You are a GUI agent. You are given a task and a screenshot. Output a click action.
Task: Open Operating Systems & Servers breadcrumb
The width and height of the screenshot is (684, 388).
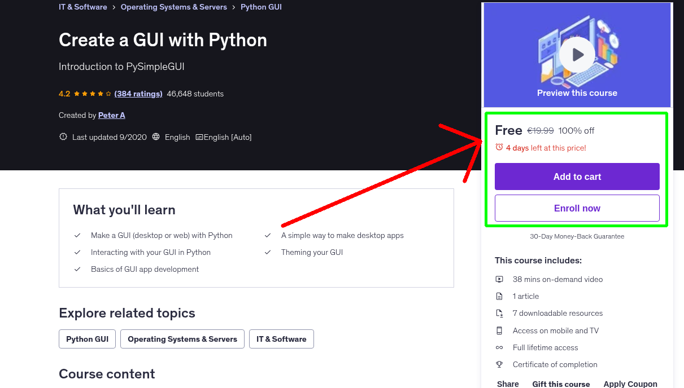pyautogui.click(x=174, y=7)
